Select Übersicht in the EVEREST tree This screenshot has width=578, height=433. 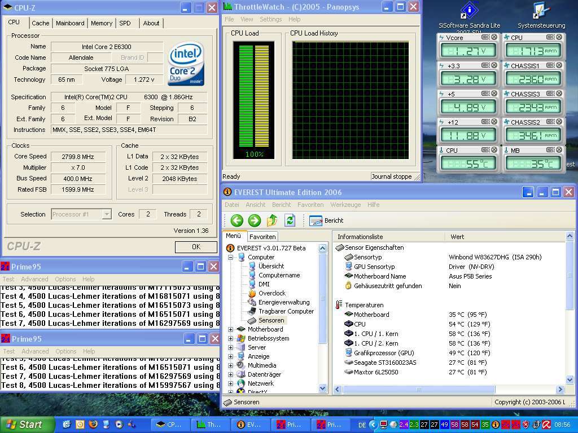(x=272, y=266)
